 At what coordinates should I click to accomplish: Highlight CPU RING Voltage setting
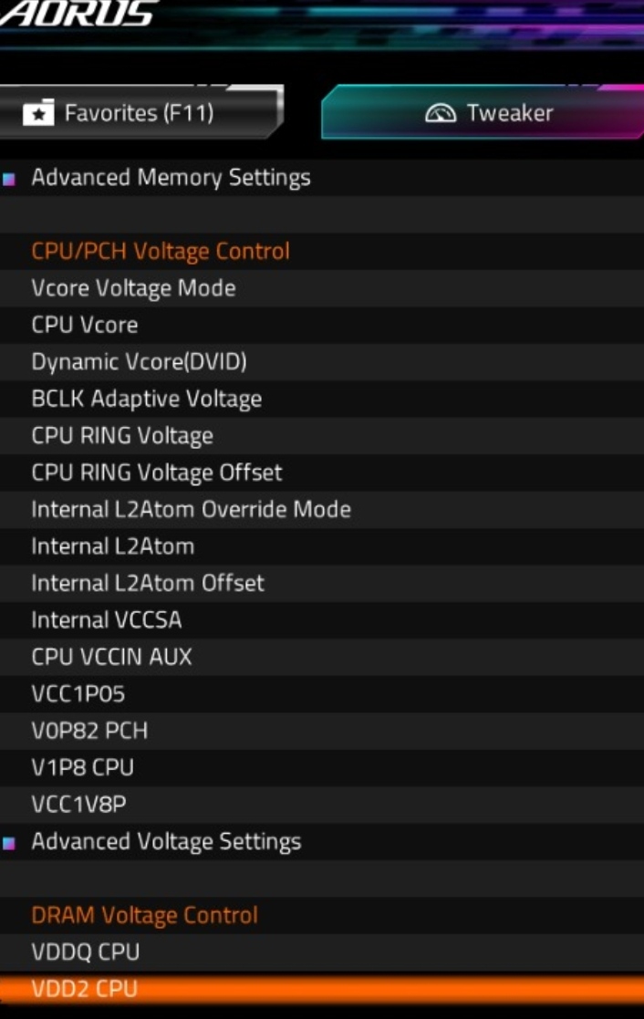[122, 436]
